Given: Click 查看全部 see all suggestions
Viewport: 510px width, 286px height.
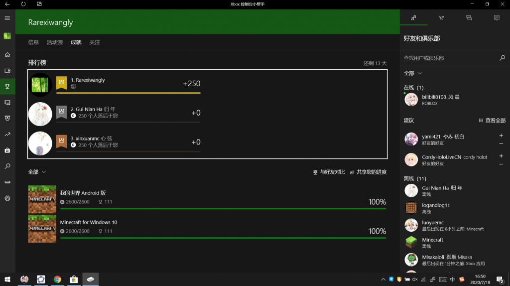Looking at the screenshot, I should click(x=492, y=121).
